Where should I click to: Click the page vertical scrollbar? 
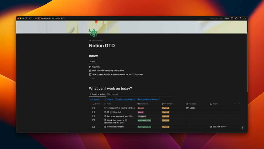(247, 62)
